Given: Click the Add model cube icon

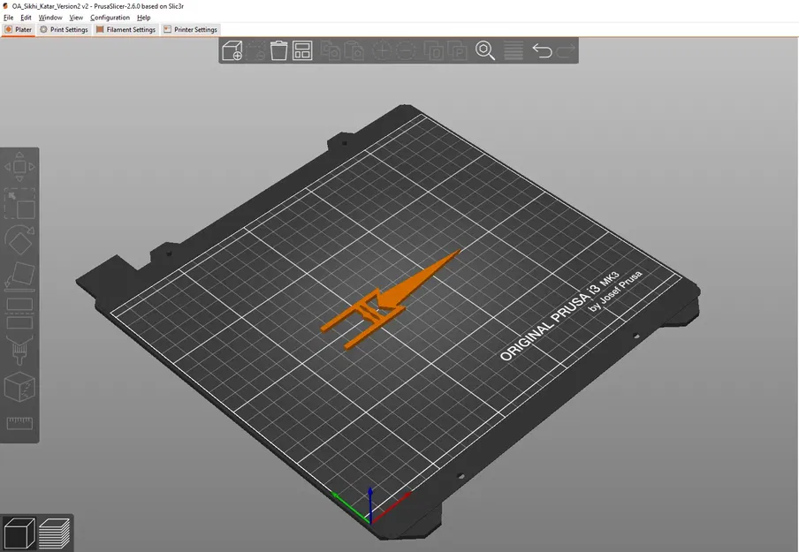Looking at the screenshot, I should 232,50.
